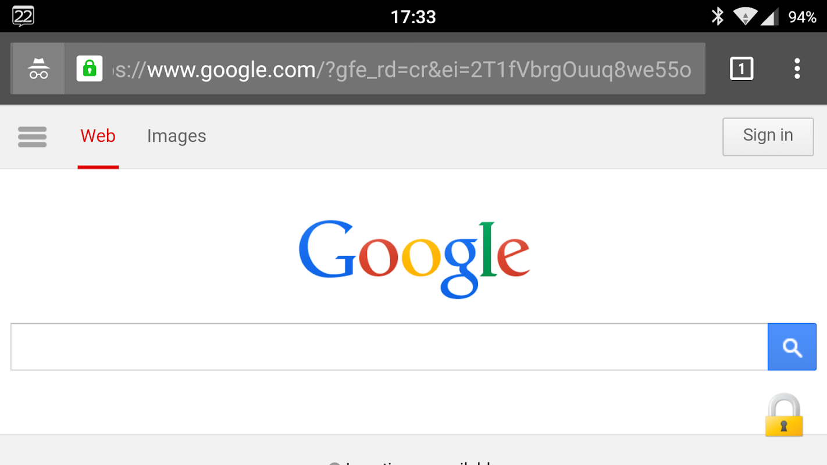Tap the cellular signal strength icon
The width and height of the screenshot is (827, 465).
[770, 16]
